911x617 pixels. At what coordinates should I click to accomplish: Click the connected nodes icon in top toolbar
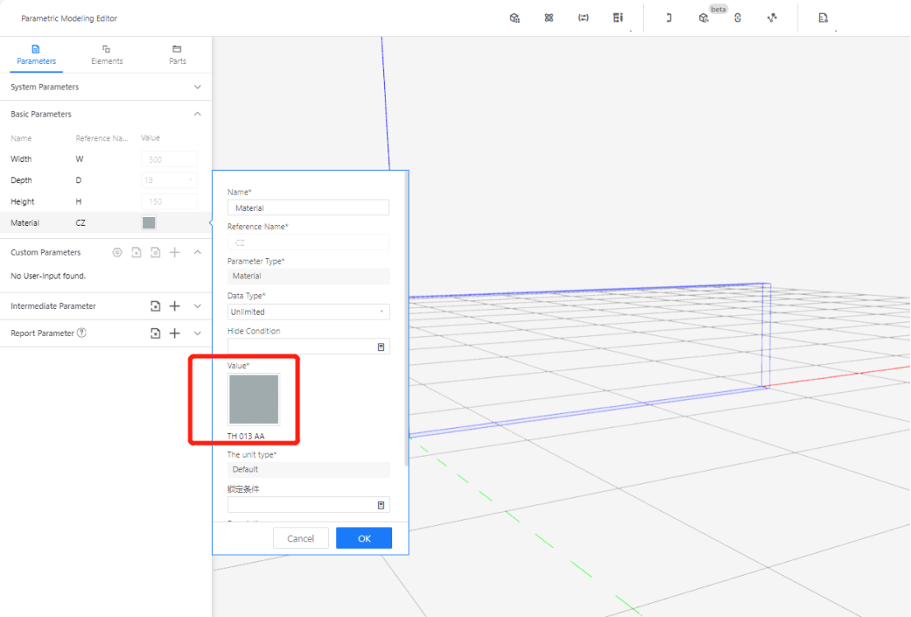(772, 18)
